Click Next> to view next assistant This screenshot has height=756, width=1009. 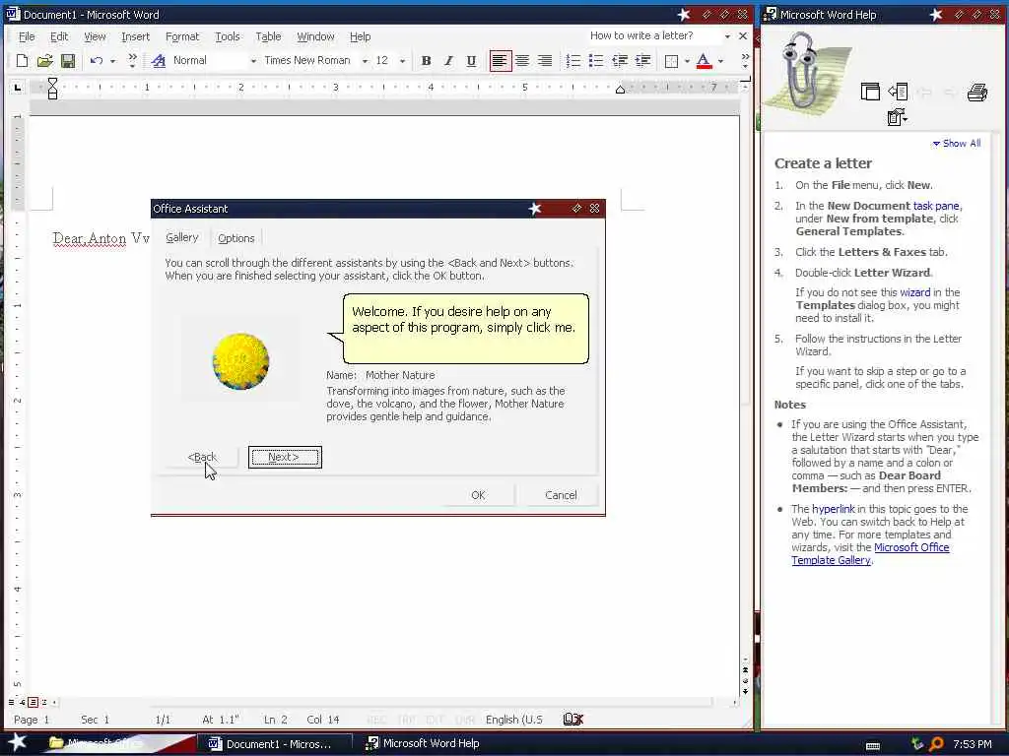coord(285,457)
